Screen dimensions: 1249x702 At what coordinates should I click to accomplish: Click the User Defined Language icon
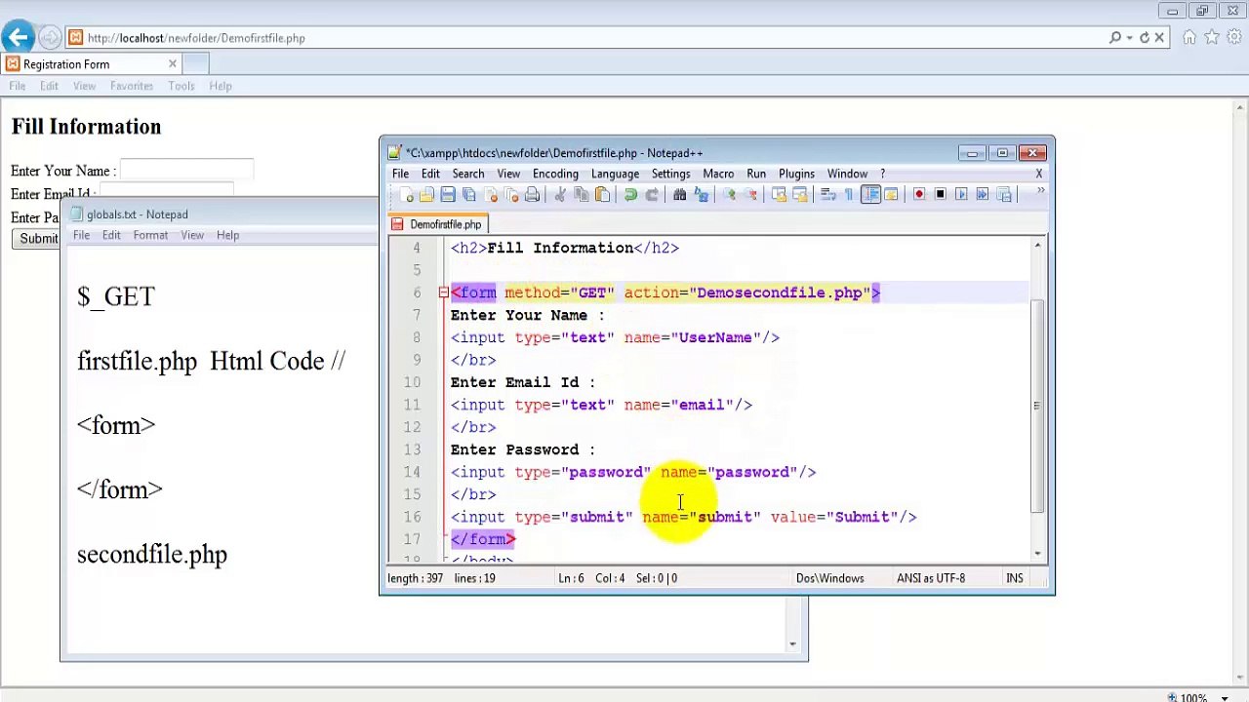click(x=891, y=195)
